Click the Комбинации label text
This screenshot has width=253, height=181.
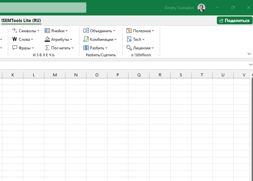[102, 39]
